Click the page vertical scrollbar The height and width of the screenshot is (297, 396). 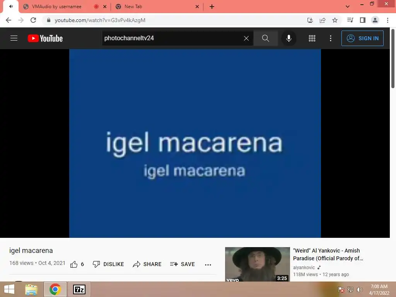[x=393, y=59]
